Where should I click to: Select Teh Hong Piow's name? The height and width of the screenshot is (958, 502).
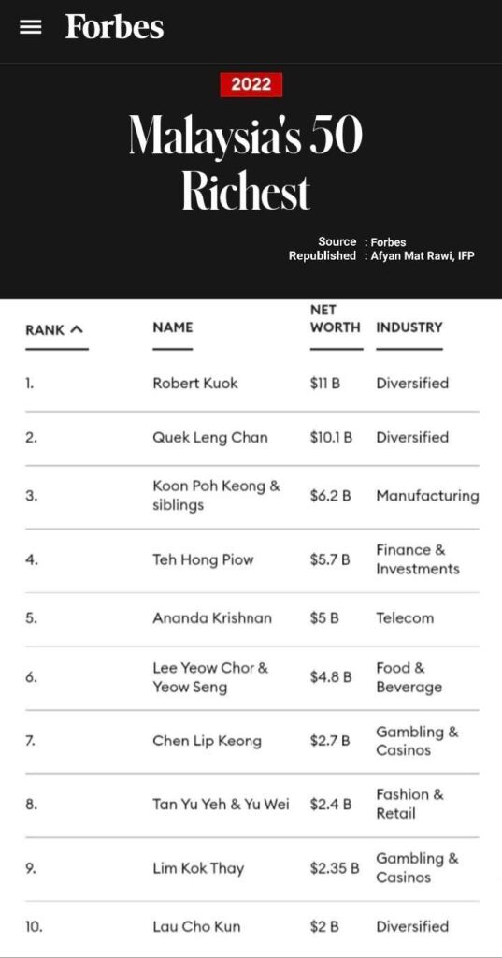click(203, 559)
